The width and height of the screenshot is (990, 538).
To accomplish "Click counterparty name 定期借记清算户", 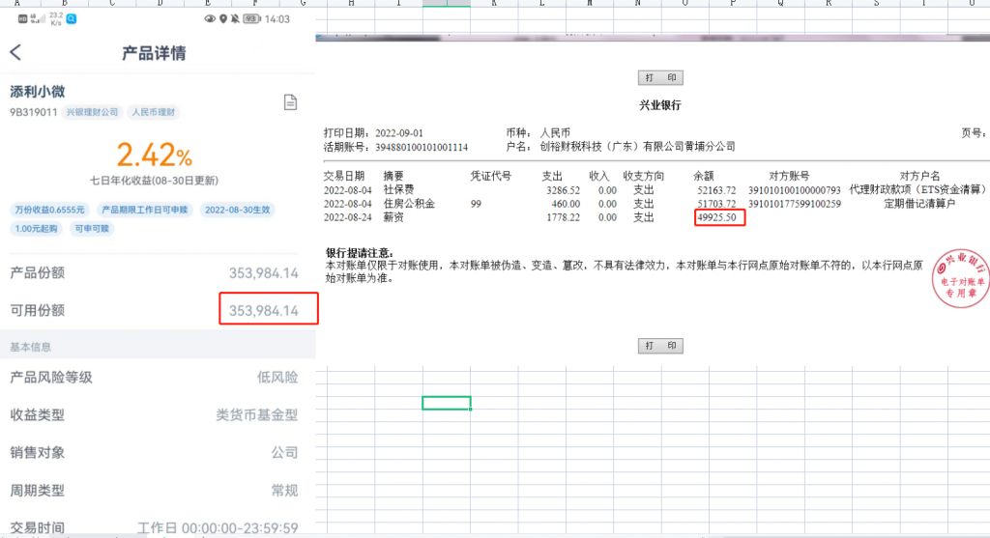I will 919,204.
